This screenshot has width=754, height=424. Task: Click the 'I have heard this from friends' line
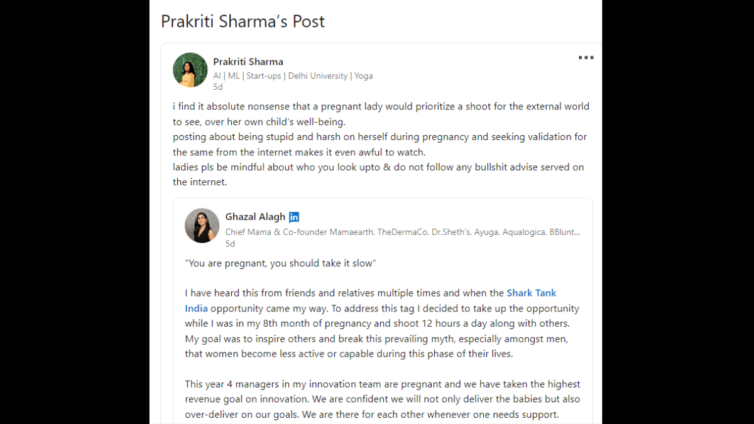(344, 293)
